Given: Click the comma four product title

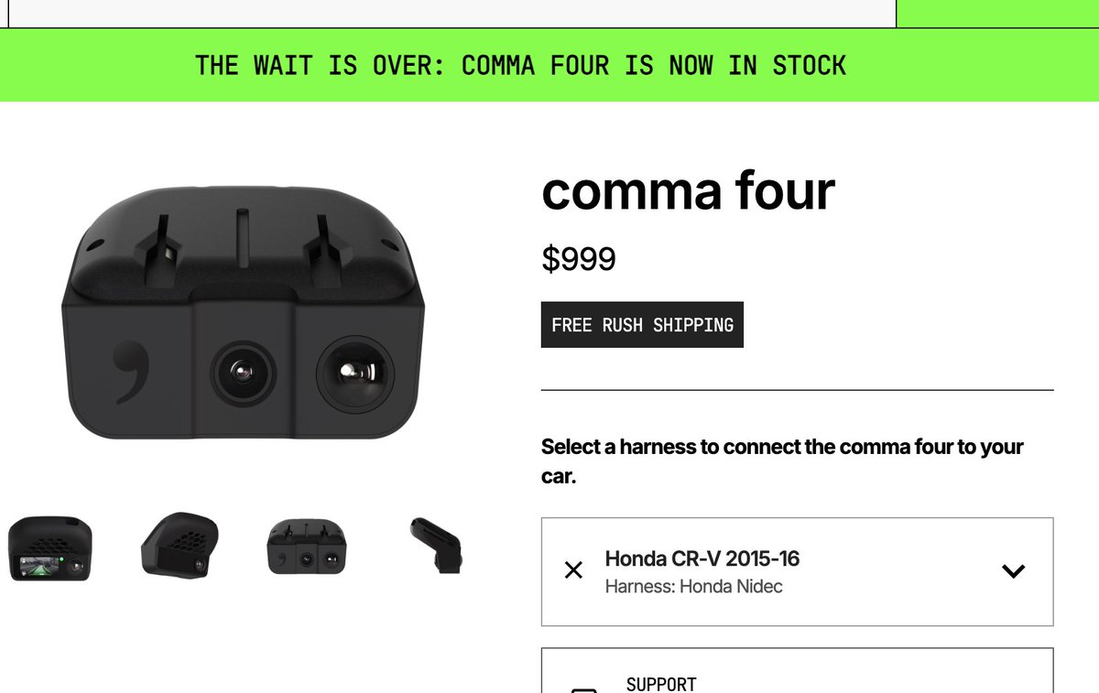Looking at the screenshot, I should [x=688, y=190].
